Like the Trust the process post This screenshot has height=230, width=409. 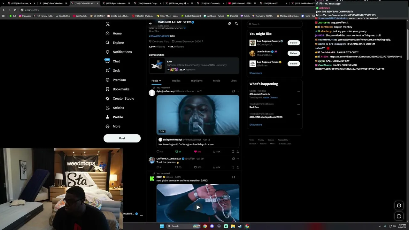pos(197,167)
